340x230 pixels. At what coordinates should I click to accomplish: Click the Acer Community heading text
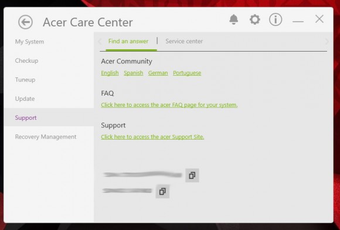tap(127, 61)
